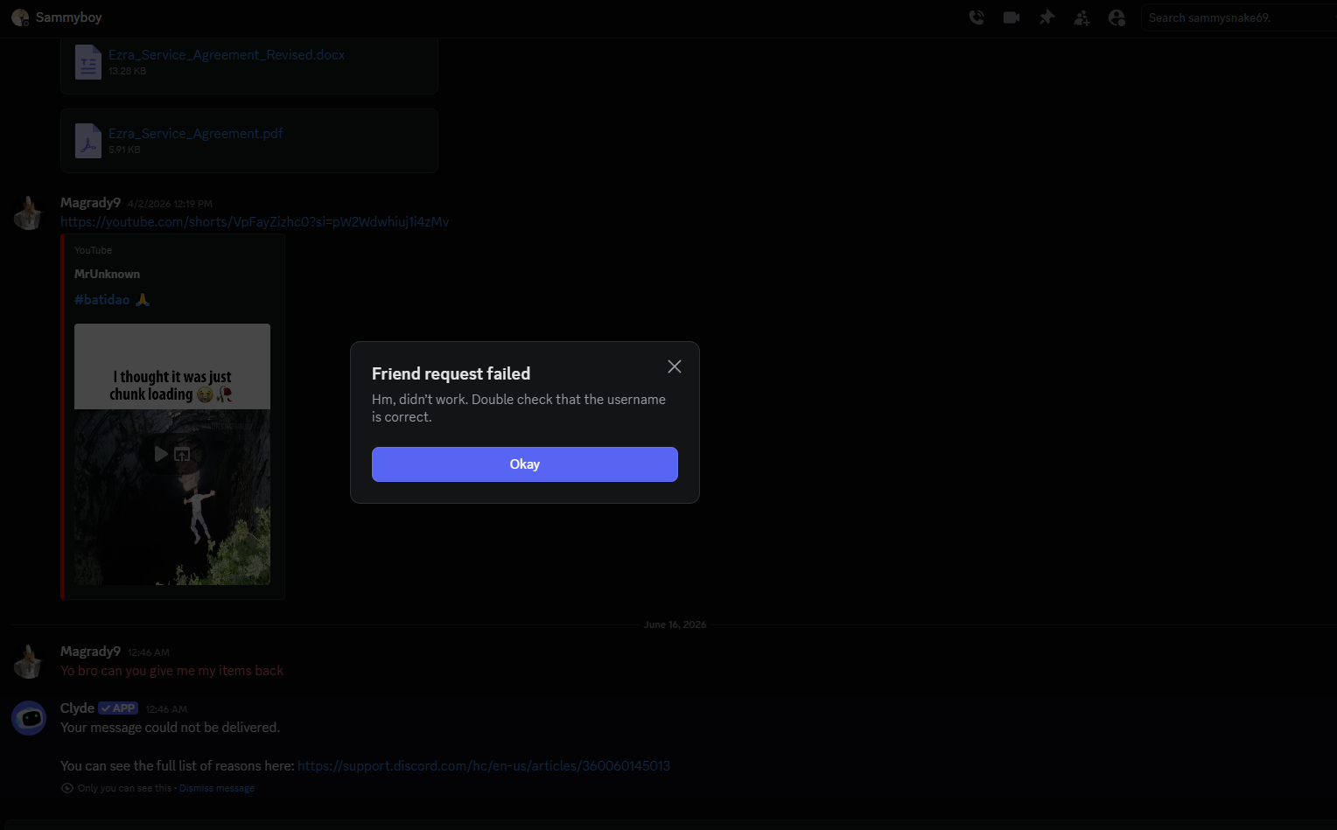Screen dimensions: 1337x830
Task: Click the 4/2/2026 12:19 PM timestamp
Action: pyautogui.click(x=170, y=204)
